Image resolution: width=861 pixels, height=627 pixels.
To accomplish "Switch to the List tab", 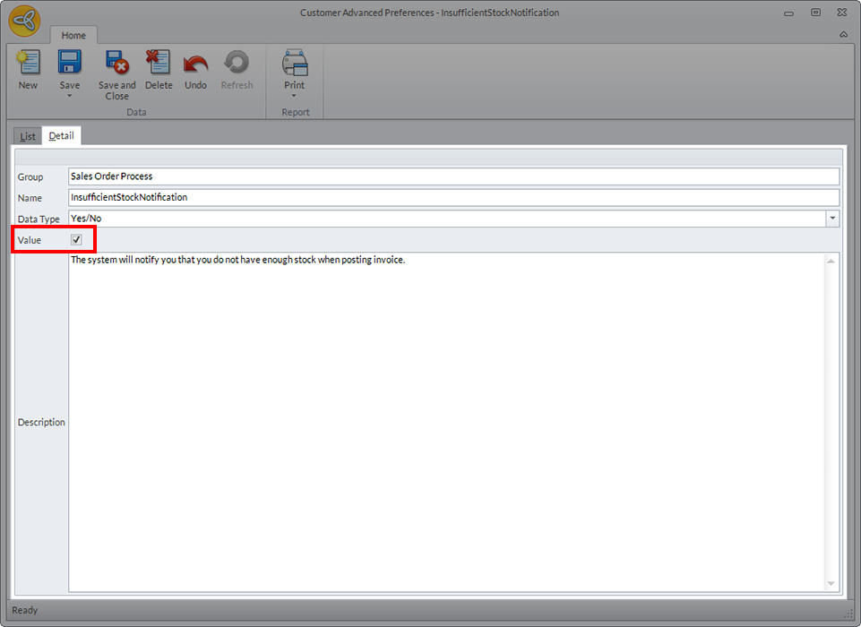I will (28, 136).
